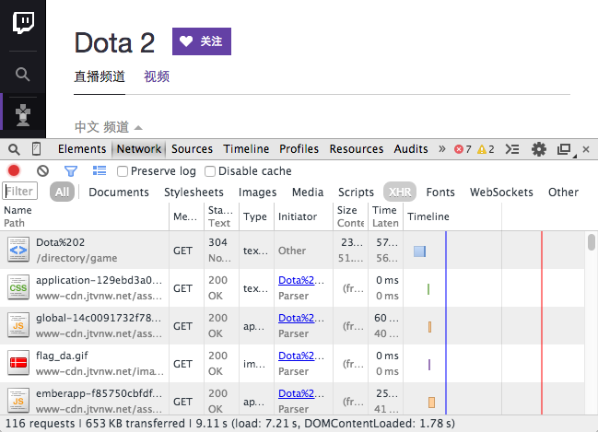Click the Twitch logo icon
The width and height of the screenshot is (598, 432).
(23, 22)
